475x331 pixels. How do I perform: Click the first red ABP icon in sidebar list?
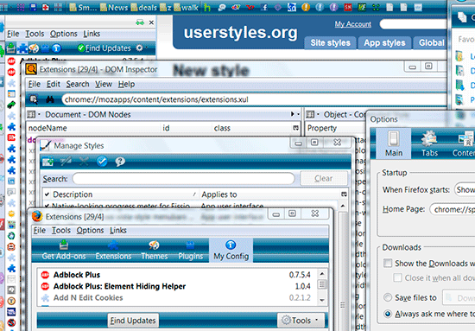click(11, 61)
